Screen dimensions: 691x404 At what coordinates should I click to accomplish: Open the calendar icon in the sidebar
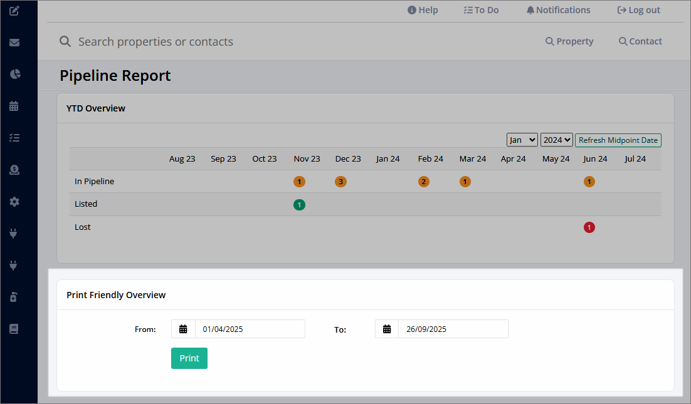click(x=14, y=106)
